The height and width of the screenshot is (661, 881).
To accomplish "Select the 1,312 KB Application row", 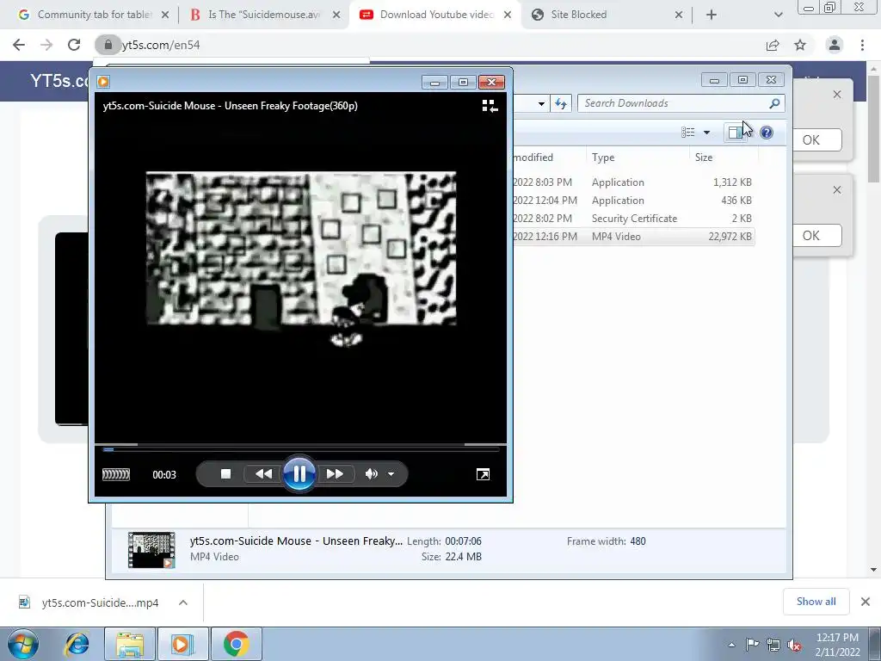I will (633, 182).
